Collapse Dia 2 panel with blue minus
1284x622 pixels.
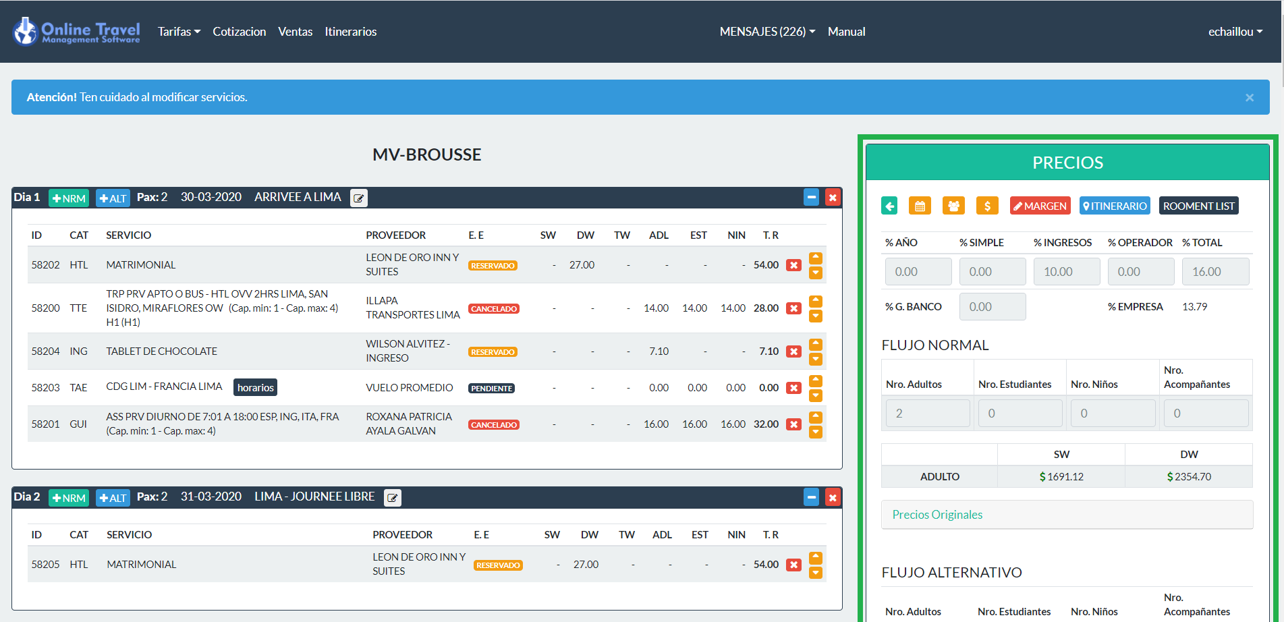tap(811, 498)
